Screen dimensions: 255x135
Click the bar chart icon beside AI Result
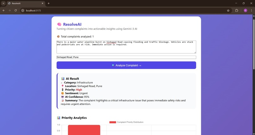(63, 79)
